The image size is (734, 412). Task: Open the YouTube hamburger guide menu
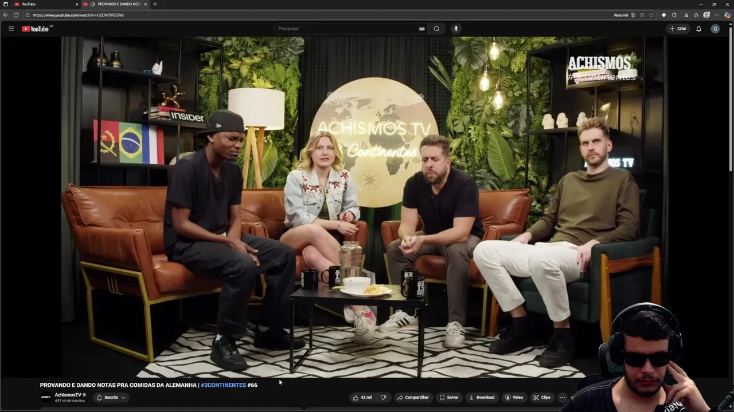coord(11,29)
